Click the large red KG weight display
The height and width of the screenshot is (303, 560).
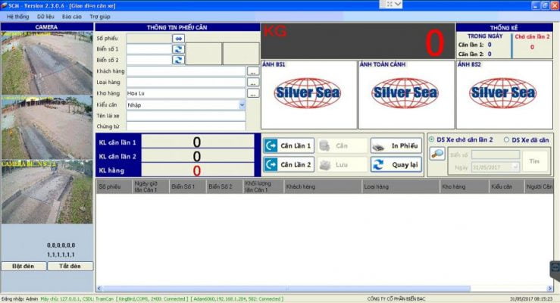[358, 42]
